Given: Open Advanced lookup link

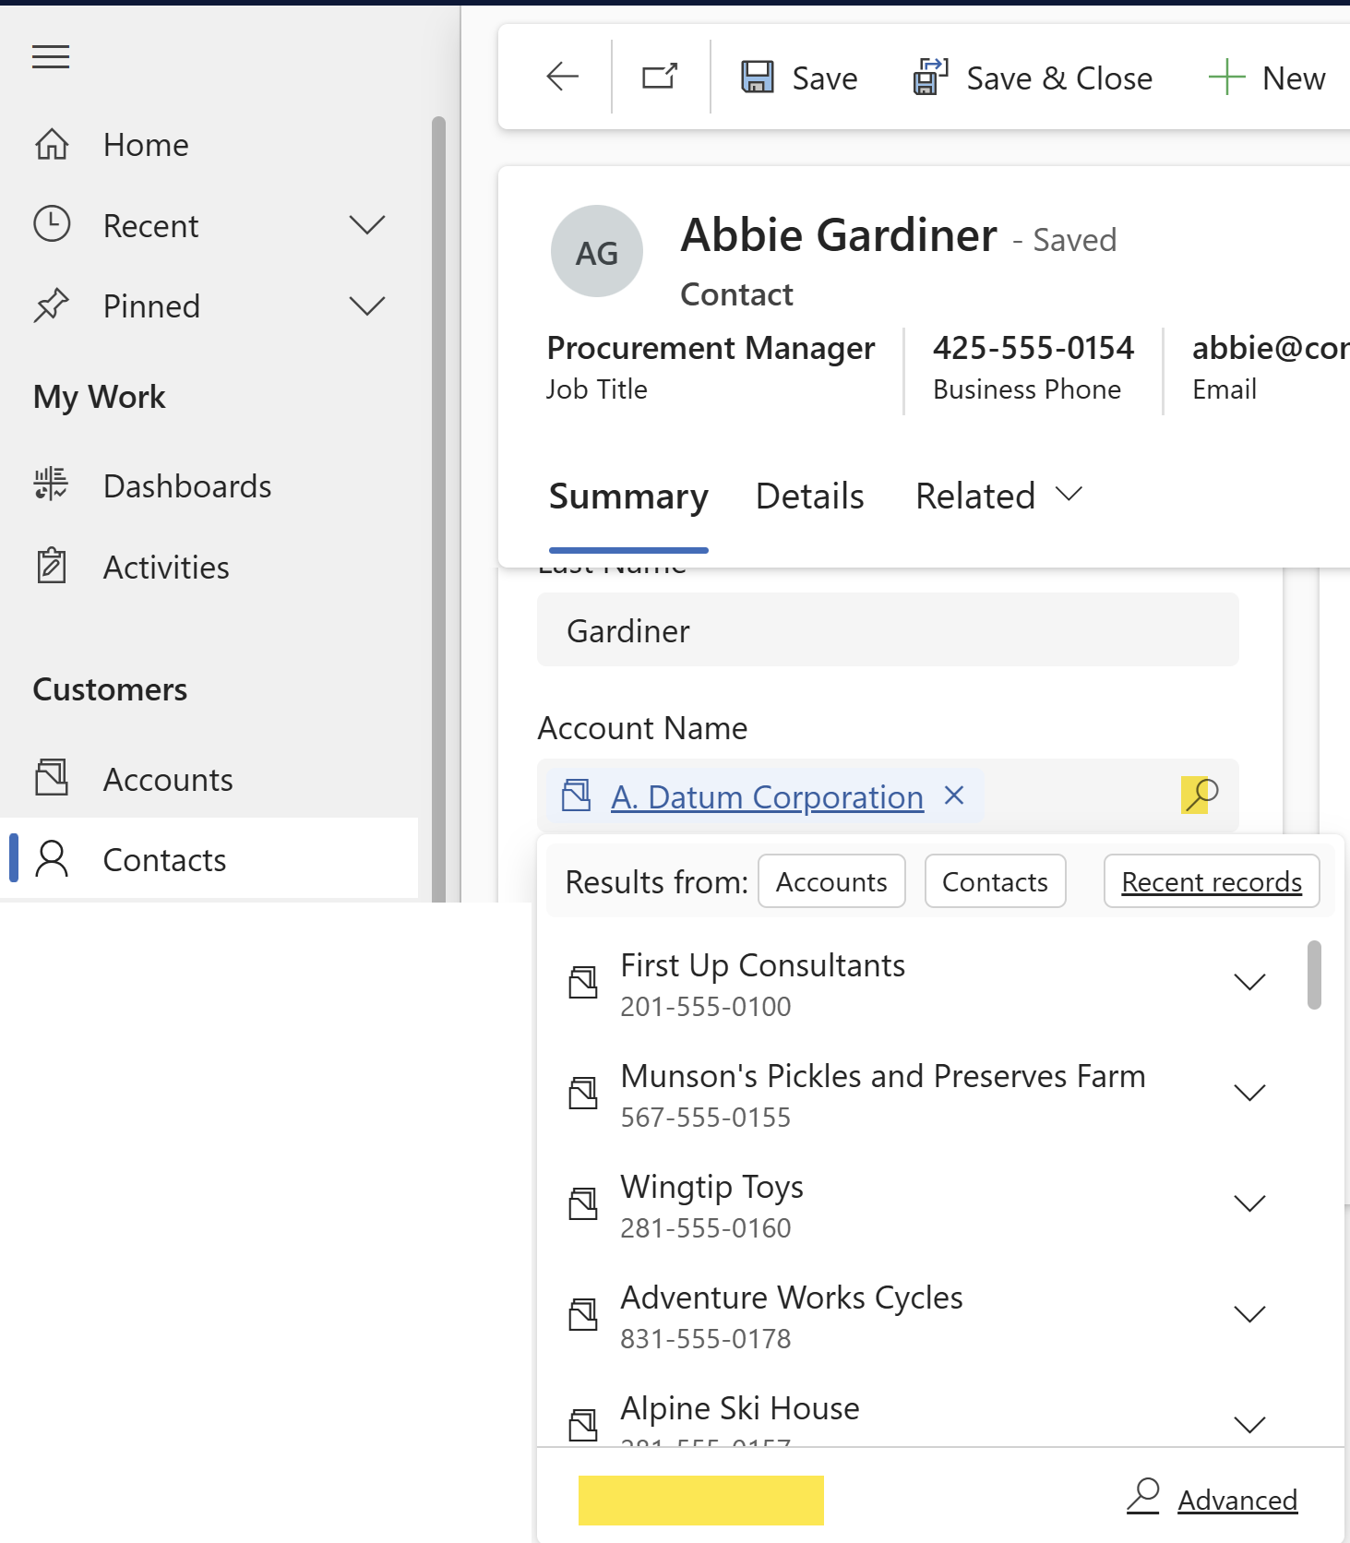Looking at the screenshot, I should coord(1237,1501).
